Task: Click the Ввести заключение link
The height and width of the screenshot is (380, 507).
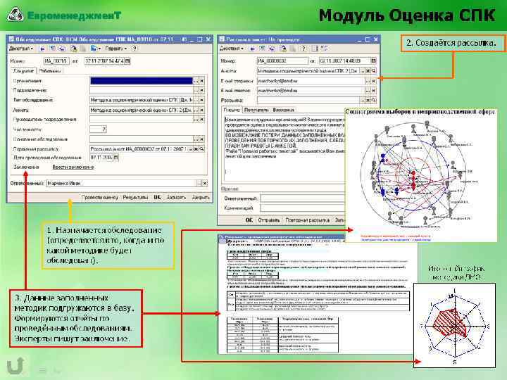Action: pyautogui.click(x=73, y=167)
